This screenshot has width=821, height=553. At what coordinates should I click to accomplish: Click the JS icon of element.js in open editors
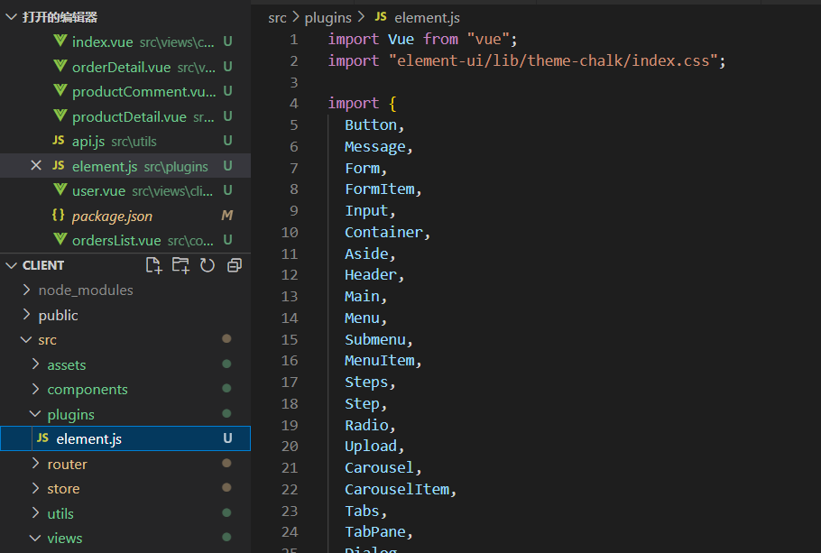click(x=59, y=165)
